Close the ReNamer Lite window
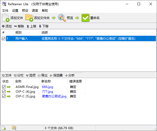Viewport: 157px width, 131px height. point(151,4)
